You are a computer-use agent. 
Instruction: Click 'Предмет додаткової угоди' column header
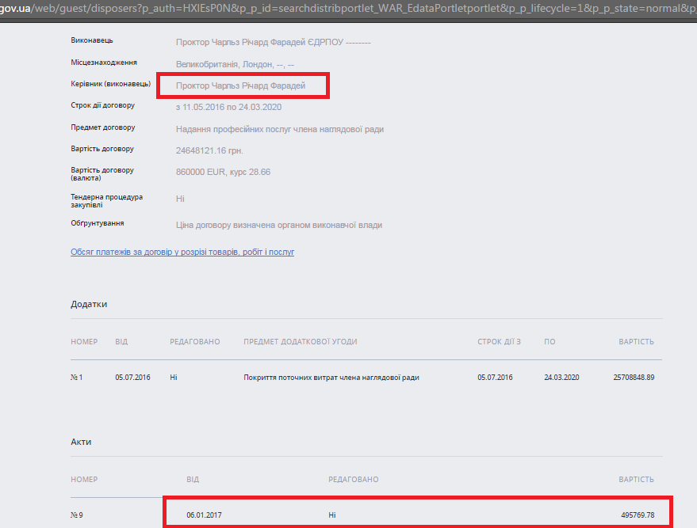[x=300, y=342]
